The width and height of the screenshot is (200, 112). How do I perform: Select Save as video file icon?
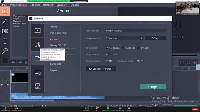pyautogui.click(x=37, y=30)
